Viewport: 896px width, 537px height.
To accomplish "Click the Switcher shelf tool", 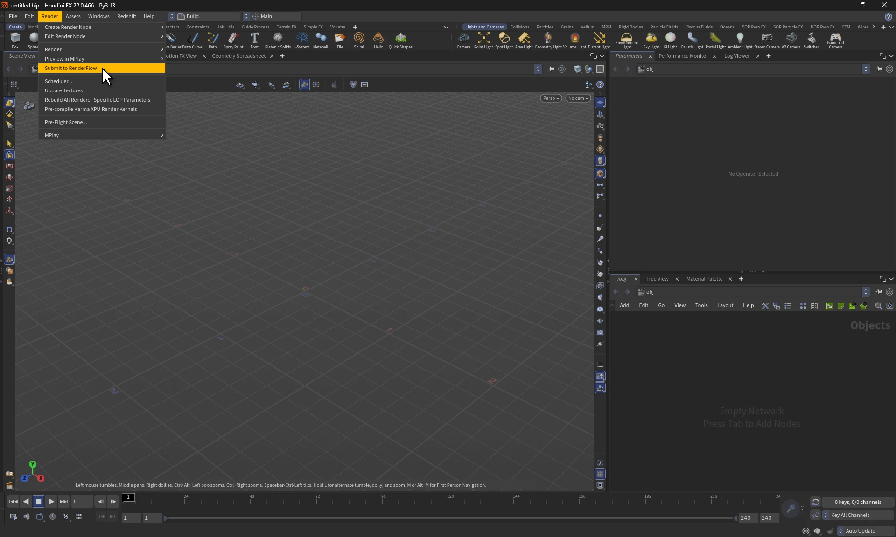I will [x=811, y=40].
